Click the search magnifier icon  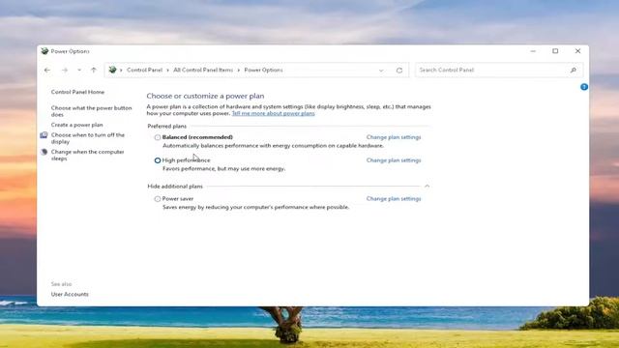pyautogui.click(x=574, y=70)
